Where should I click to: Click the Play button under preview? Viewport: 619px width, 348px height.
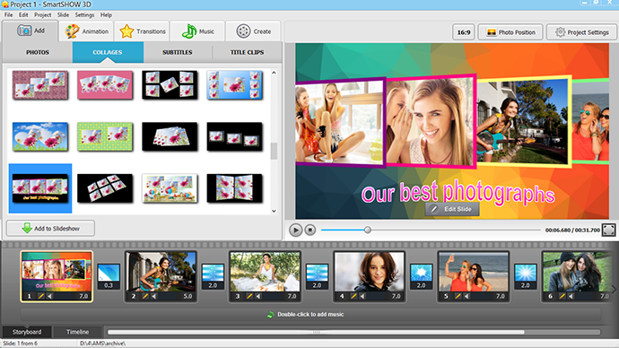[295, 230]
